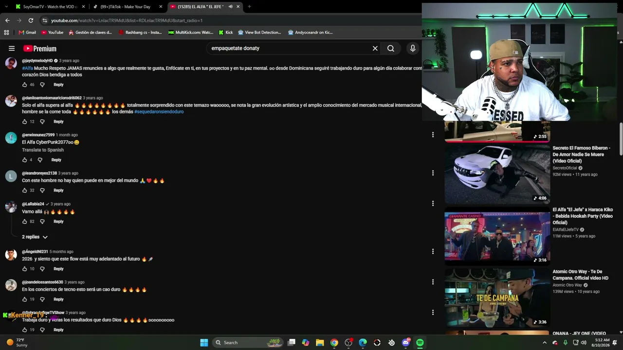Screen dimensions: 623x350
Task: Close the SoyOmarTV tab
Action: (83, 7)
